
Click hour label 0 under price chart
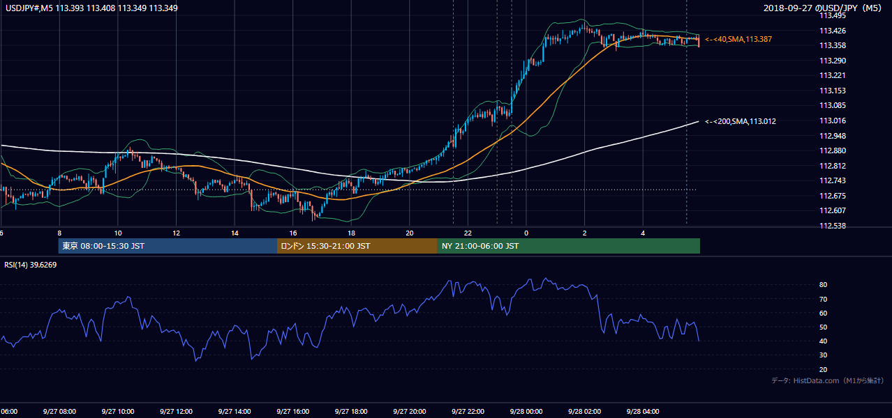coord(526,233)
